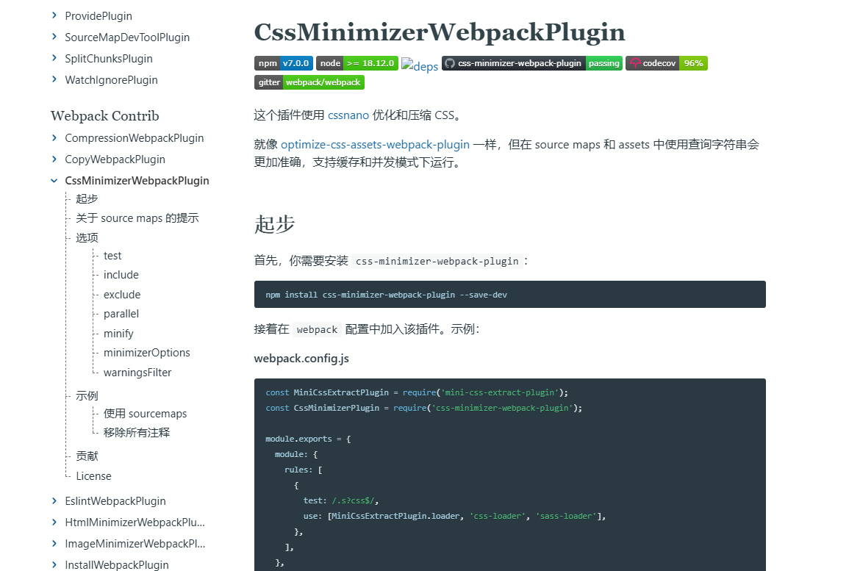The image size is (849, 571).
Task: Expand the EslintWebpackPlugin chevron
Action: point(54,501)
